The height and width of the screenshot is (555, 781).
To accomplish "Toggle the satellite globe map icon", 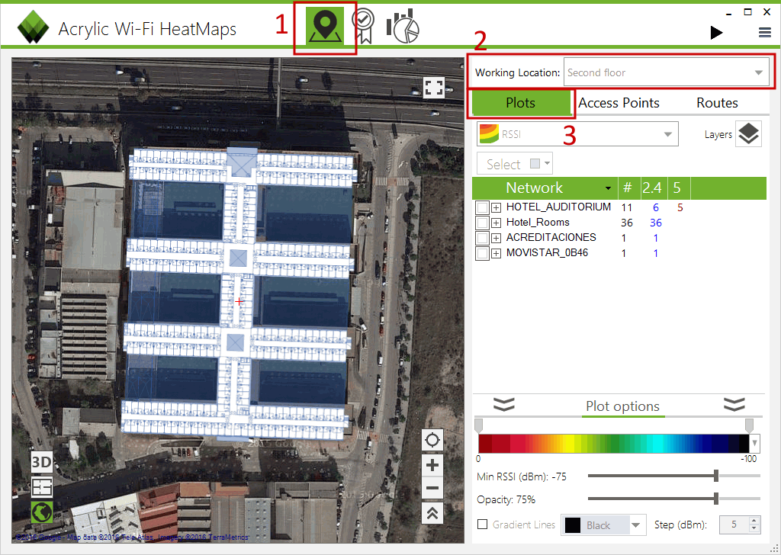I will click(x=42, y=512).
